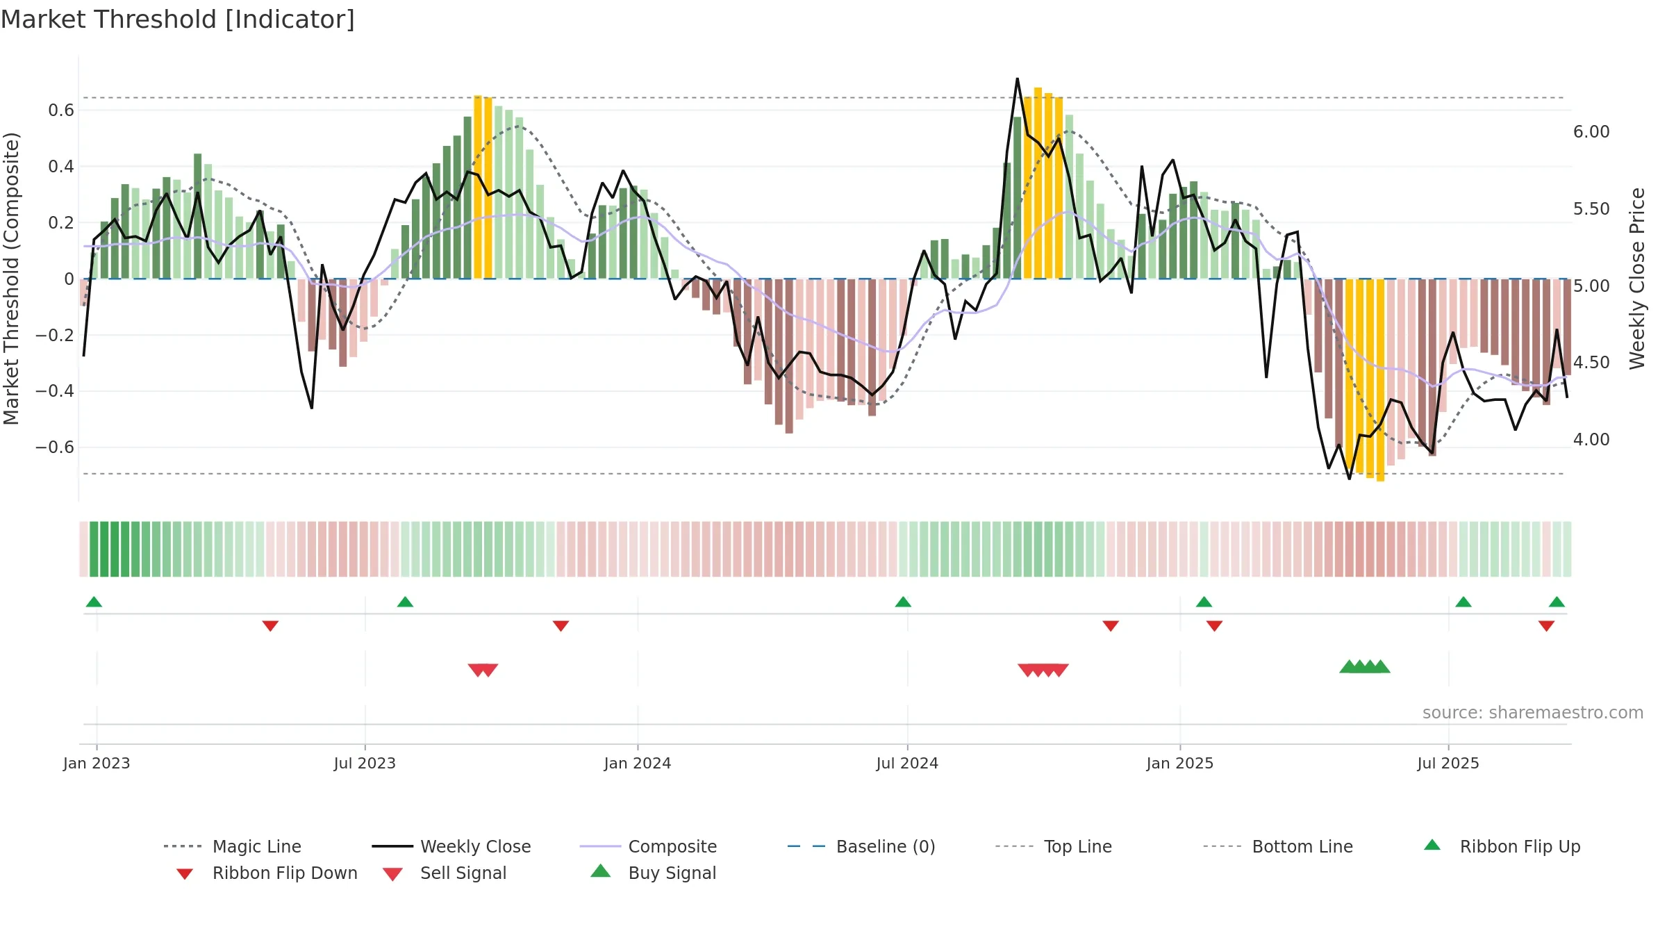
Task: Click the Market Threshold [Indicator] title
Action: click(178, 19)
